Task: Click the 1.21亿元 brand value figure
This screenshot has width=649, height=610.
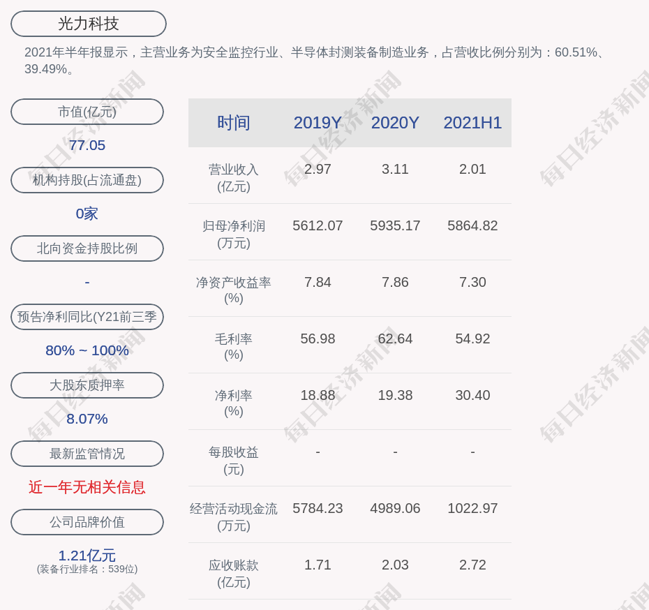Action: point(87,556)
